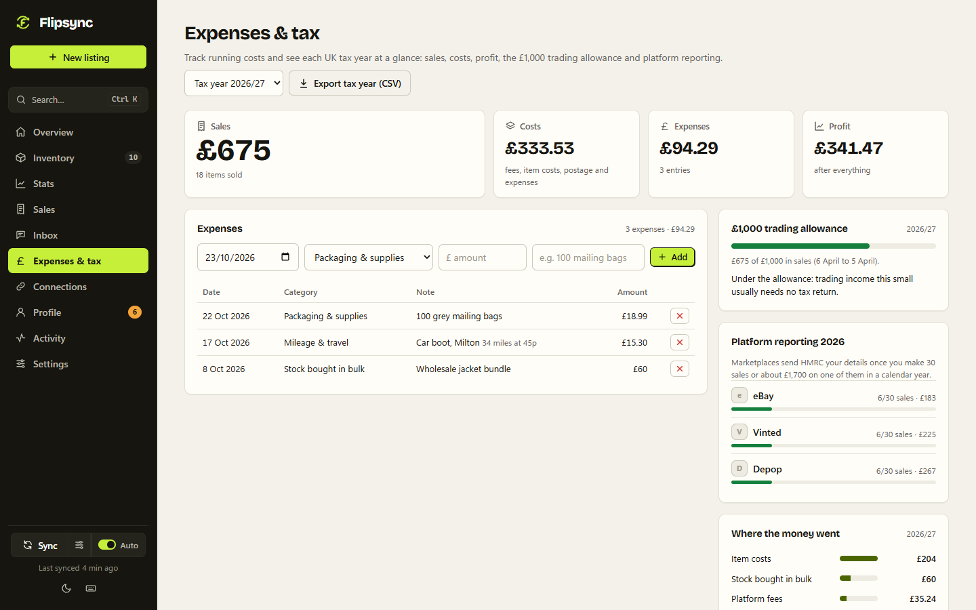Focus the sidebar Search field

(x=78, y=100)
